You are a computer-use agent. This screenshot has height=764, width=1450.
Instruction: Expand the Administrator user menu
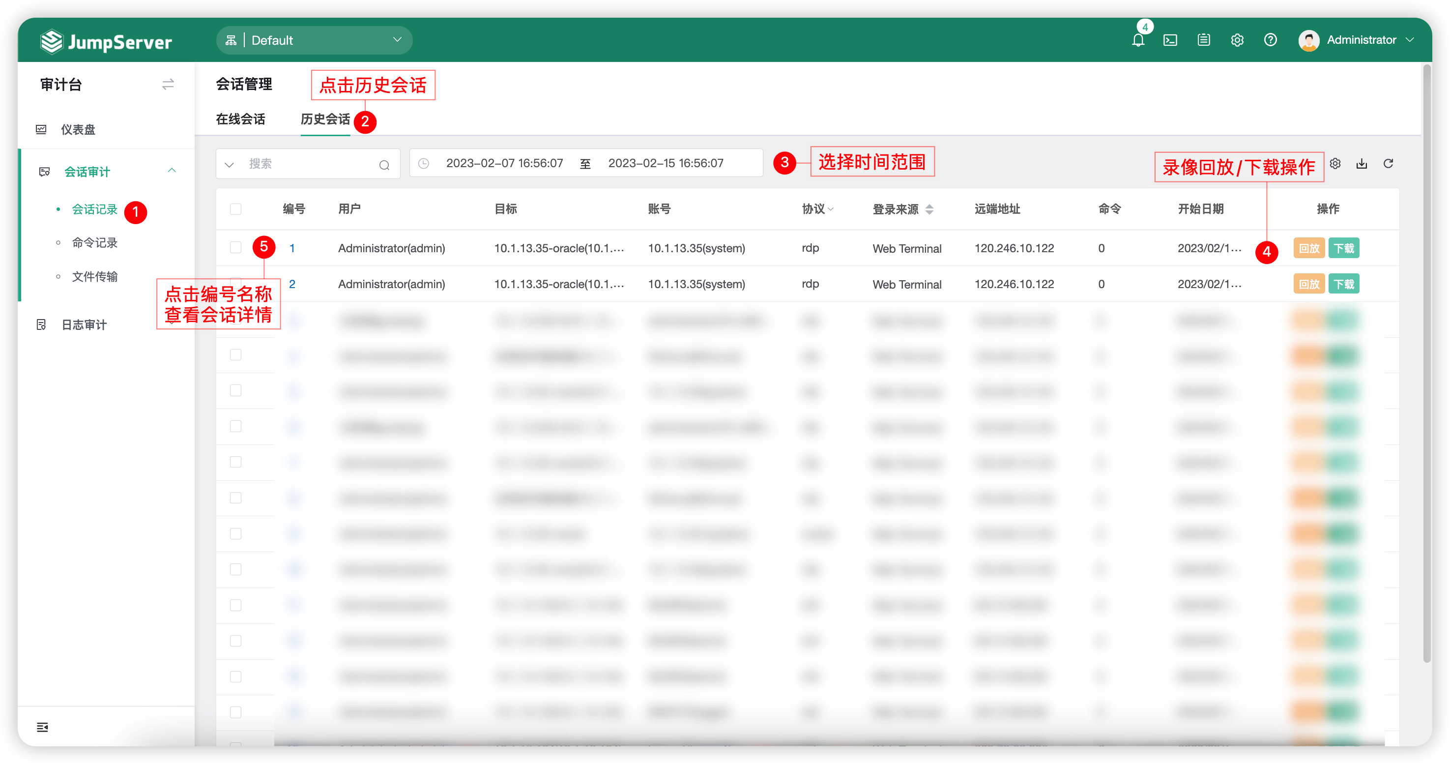click(1357, 40)
